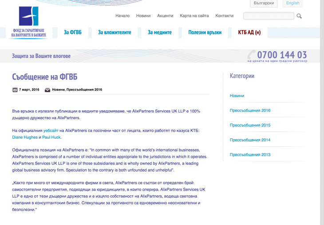Click the уебсайт hyperlink in article
This screenshot has height=225, width=324.
coord(51,131)
